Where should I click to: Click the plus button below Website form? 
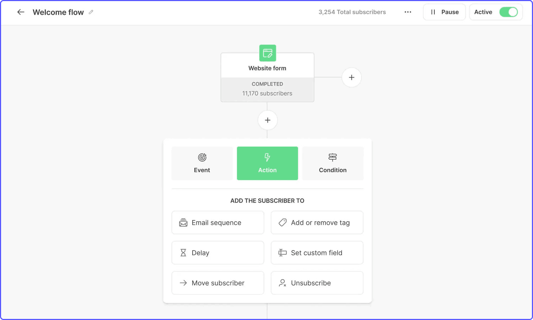pos(268,120)
